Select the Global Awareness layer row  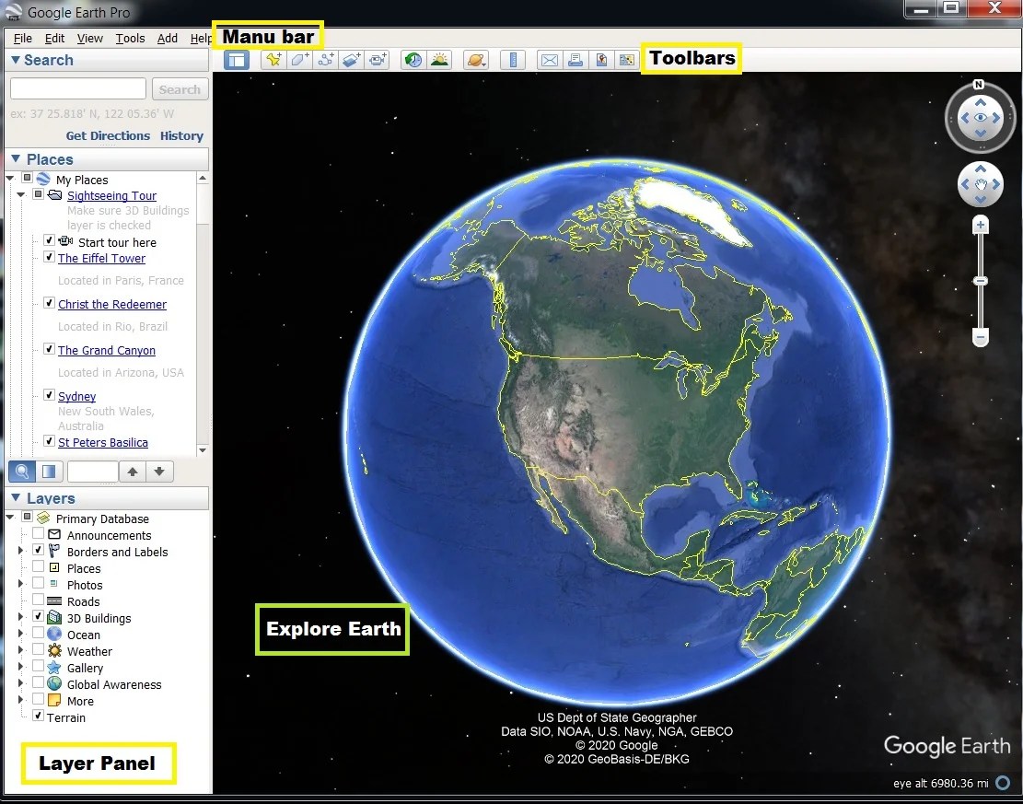click(114, 684)
